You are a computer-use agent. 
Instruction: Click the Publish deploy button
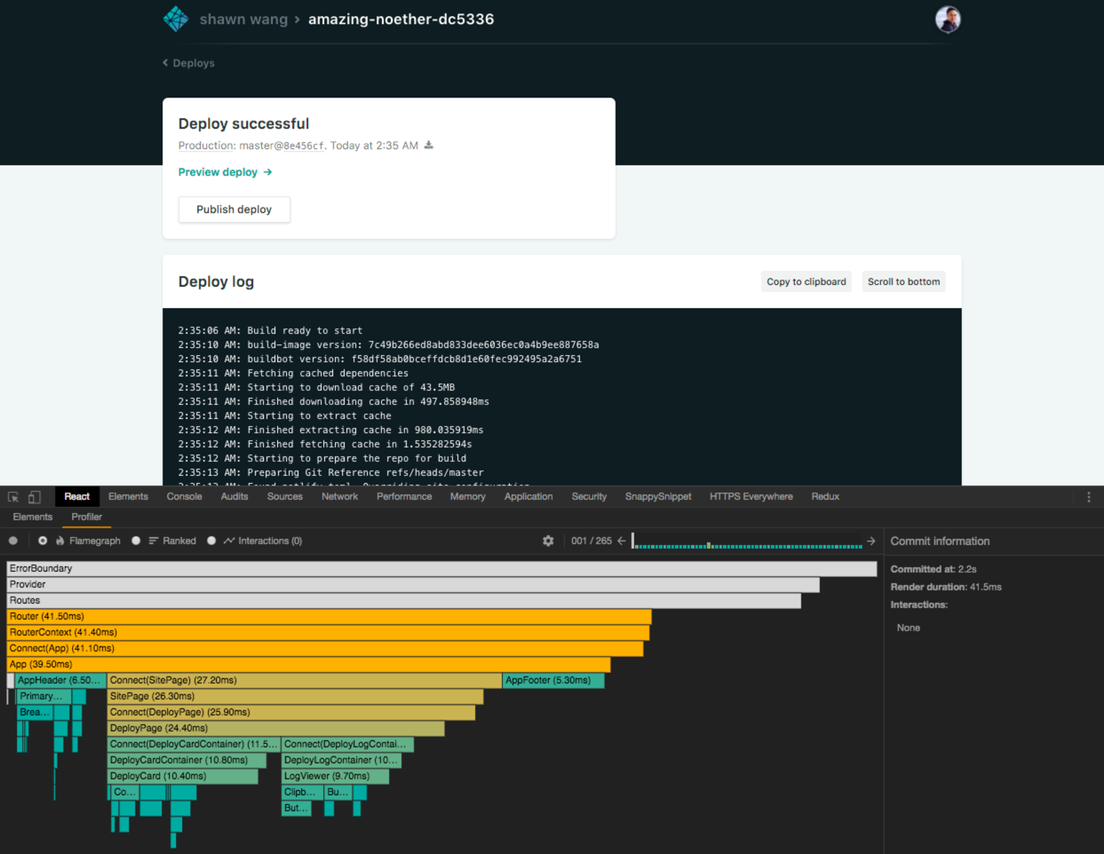(x=234, y=210)
